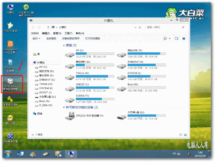215x162 pixels.
Task: Select 我的文档 (D:) in navigation tree
Action: [x=44, y=71]
